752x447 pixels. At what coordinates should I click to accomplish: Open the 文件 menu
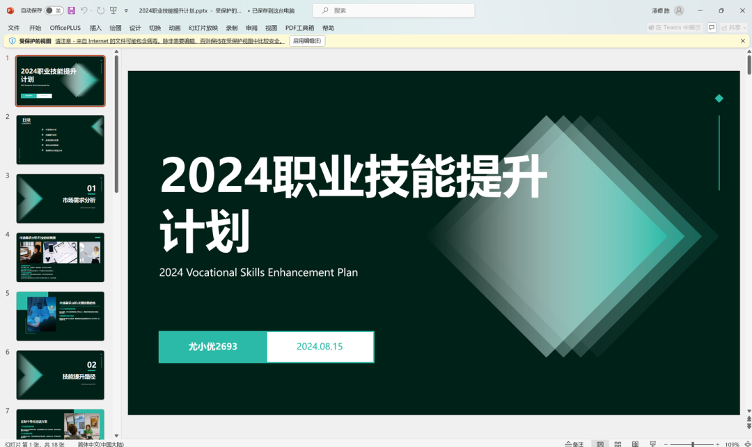click(x=14, y=28)
